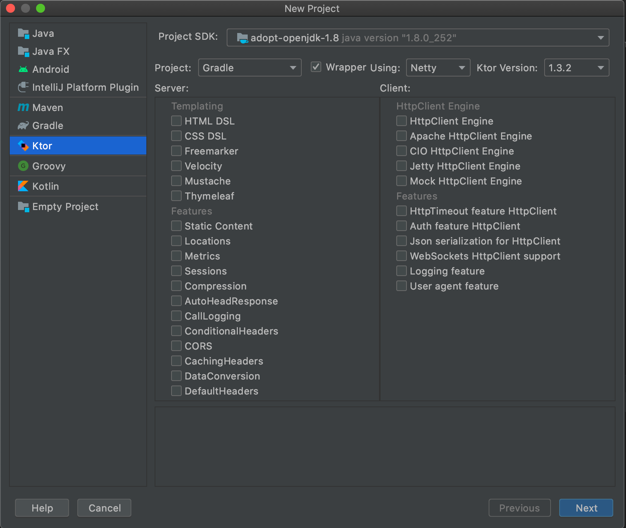Check ConditionalHeaders option
626x528 pixels.
coord(176,331)
